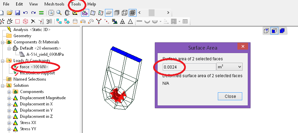Click the toolbar slider thumb
Image resolution: width=298 pixels, height=133 pixels.
(151, 13)
